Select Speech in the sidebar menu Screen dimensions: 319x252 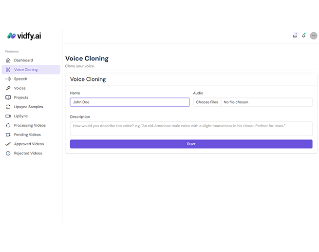(20, 79)
